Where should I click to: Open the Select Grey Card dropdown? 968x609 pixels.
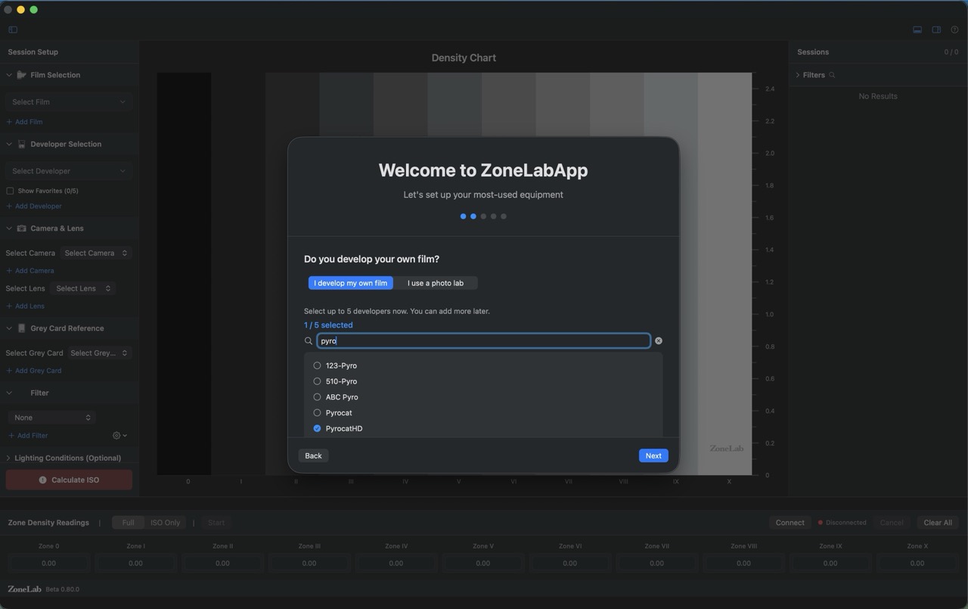pos(99,353)
